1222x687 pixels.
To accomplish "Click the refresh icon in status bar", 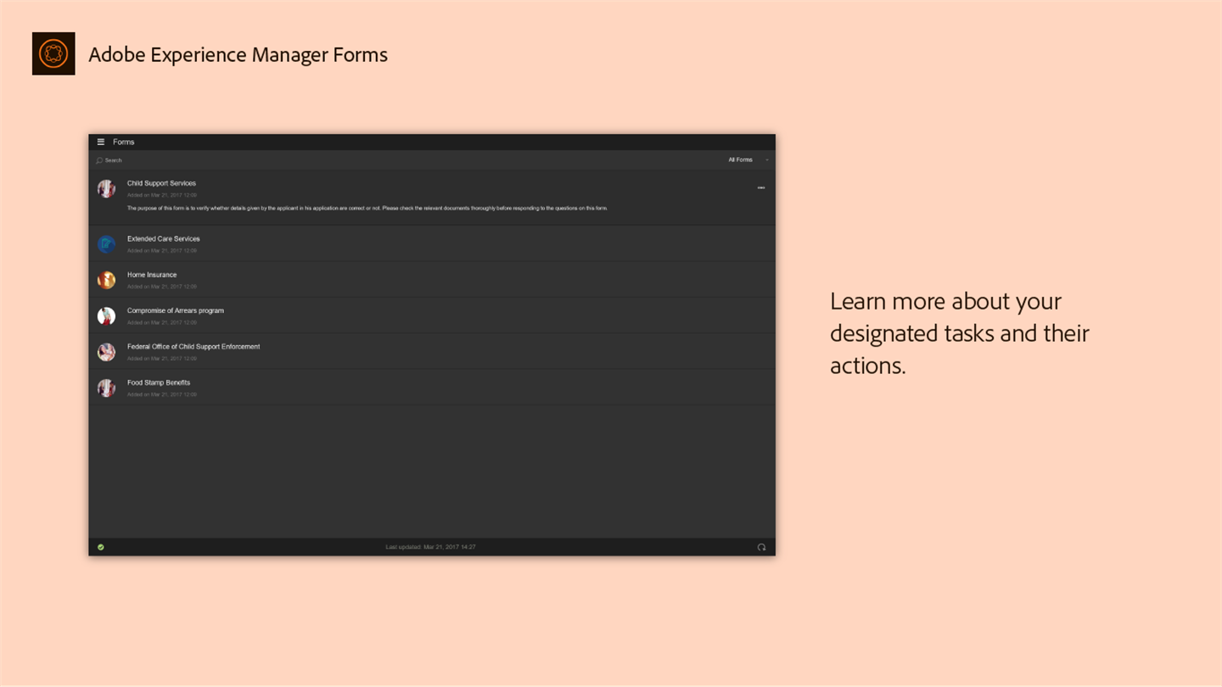I will coord(761,547).
